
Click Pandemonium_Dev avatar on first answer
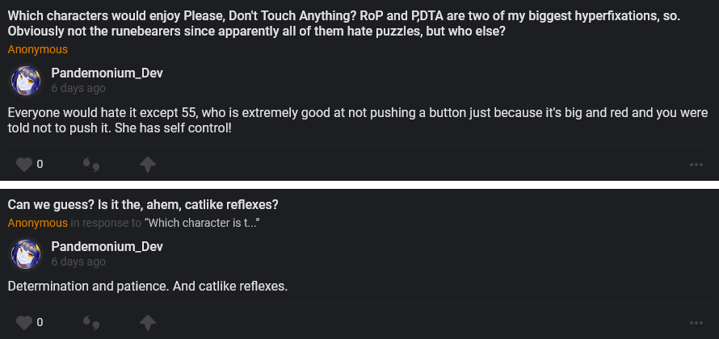[25, 81]
